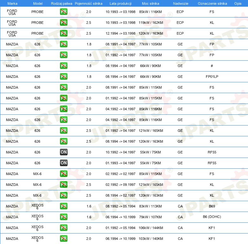Select engine code B6 (DOHC) cell
The height and width of the screenshot is (244, 248).
click(x=212, y=217)
